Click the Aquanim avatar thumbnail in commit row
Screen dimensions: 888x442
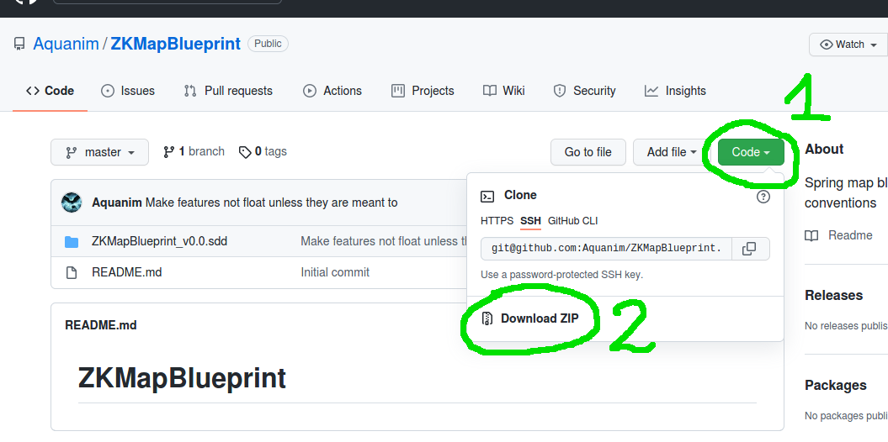click(x=72, y=203)
